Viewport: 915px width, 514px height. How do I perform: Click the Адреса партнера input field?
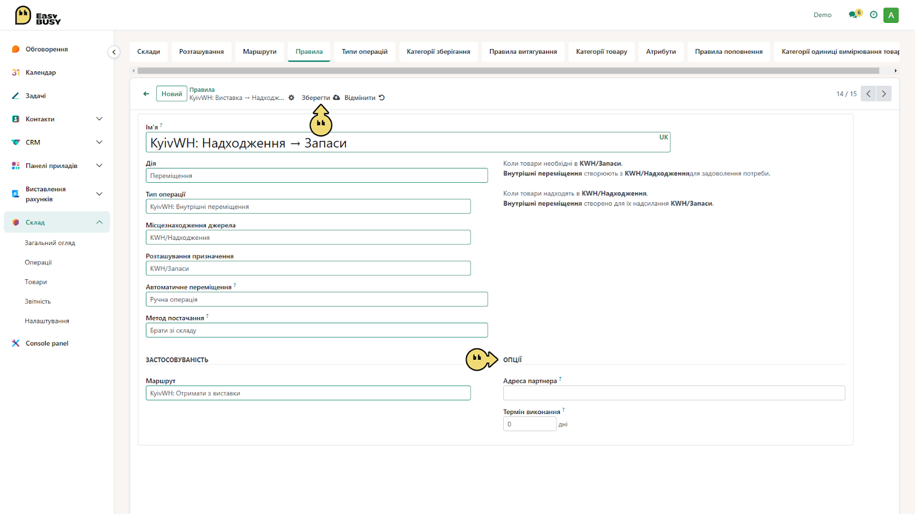click(x=674, y=393)
